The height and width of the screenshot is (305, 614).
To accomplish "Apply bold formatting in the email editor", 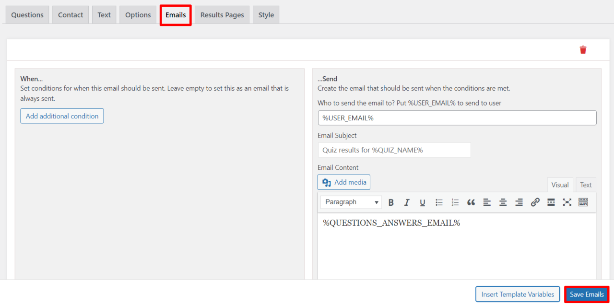I will (x=391, y=202).
